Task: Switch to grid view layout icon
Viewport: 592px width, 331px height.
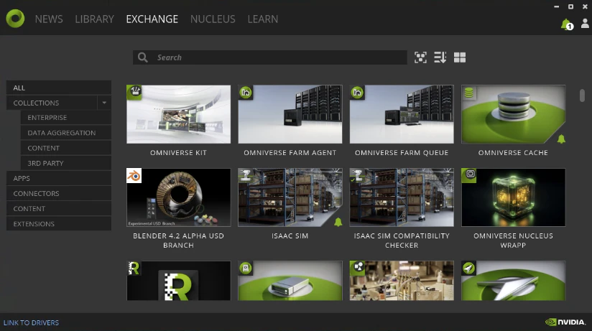Action: (460, 57)
